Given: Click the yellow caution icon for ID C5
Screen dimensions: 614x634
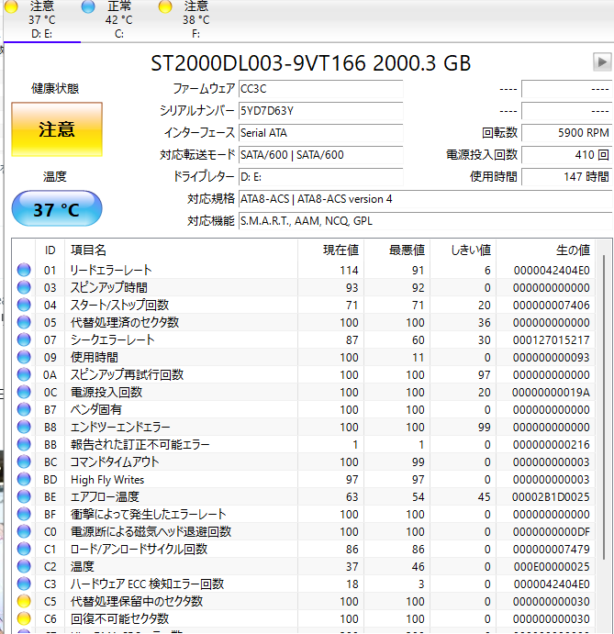Looking at the screenshot, I should pos(24,601).
